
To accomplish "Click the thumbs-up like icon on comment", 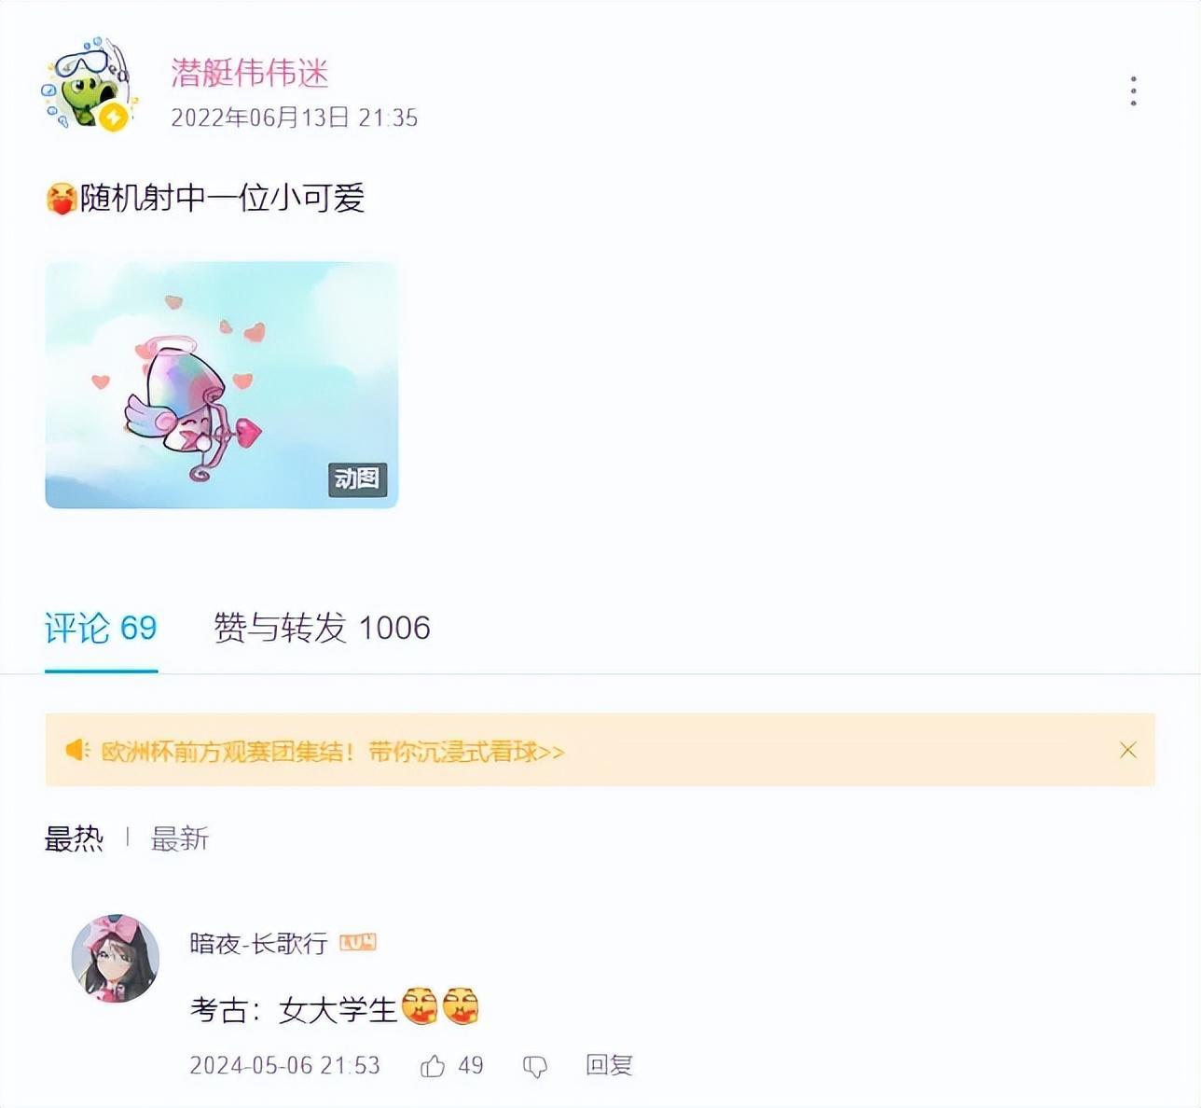I will [x=433, y=1066].
